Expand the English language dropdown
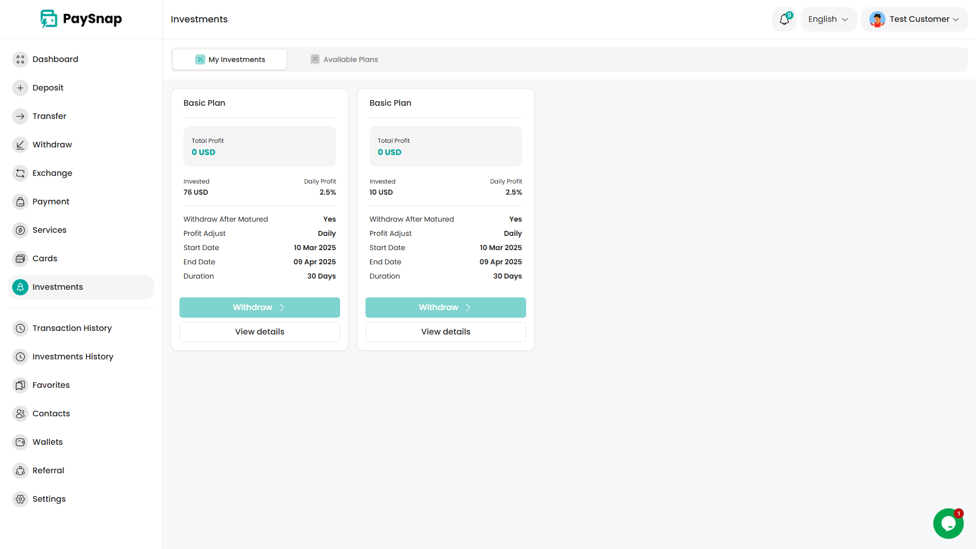Viewport: 976px width, 549px height. coord(828,19)
